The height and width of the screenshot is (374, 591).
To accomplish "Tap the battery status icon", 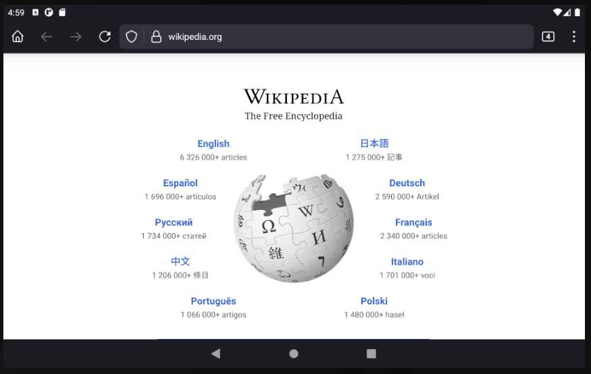I will coord(577,12).
